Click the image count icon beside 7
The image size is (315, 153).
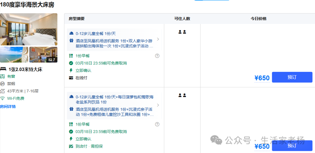click(50, 60)
